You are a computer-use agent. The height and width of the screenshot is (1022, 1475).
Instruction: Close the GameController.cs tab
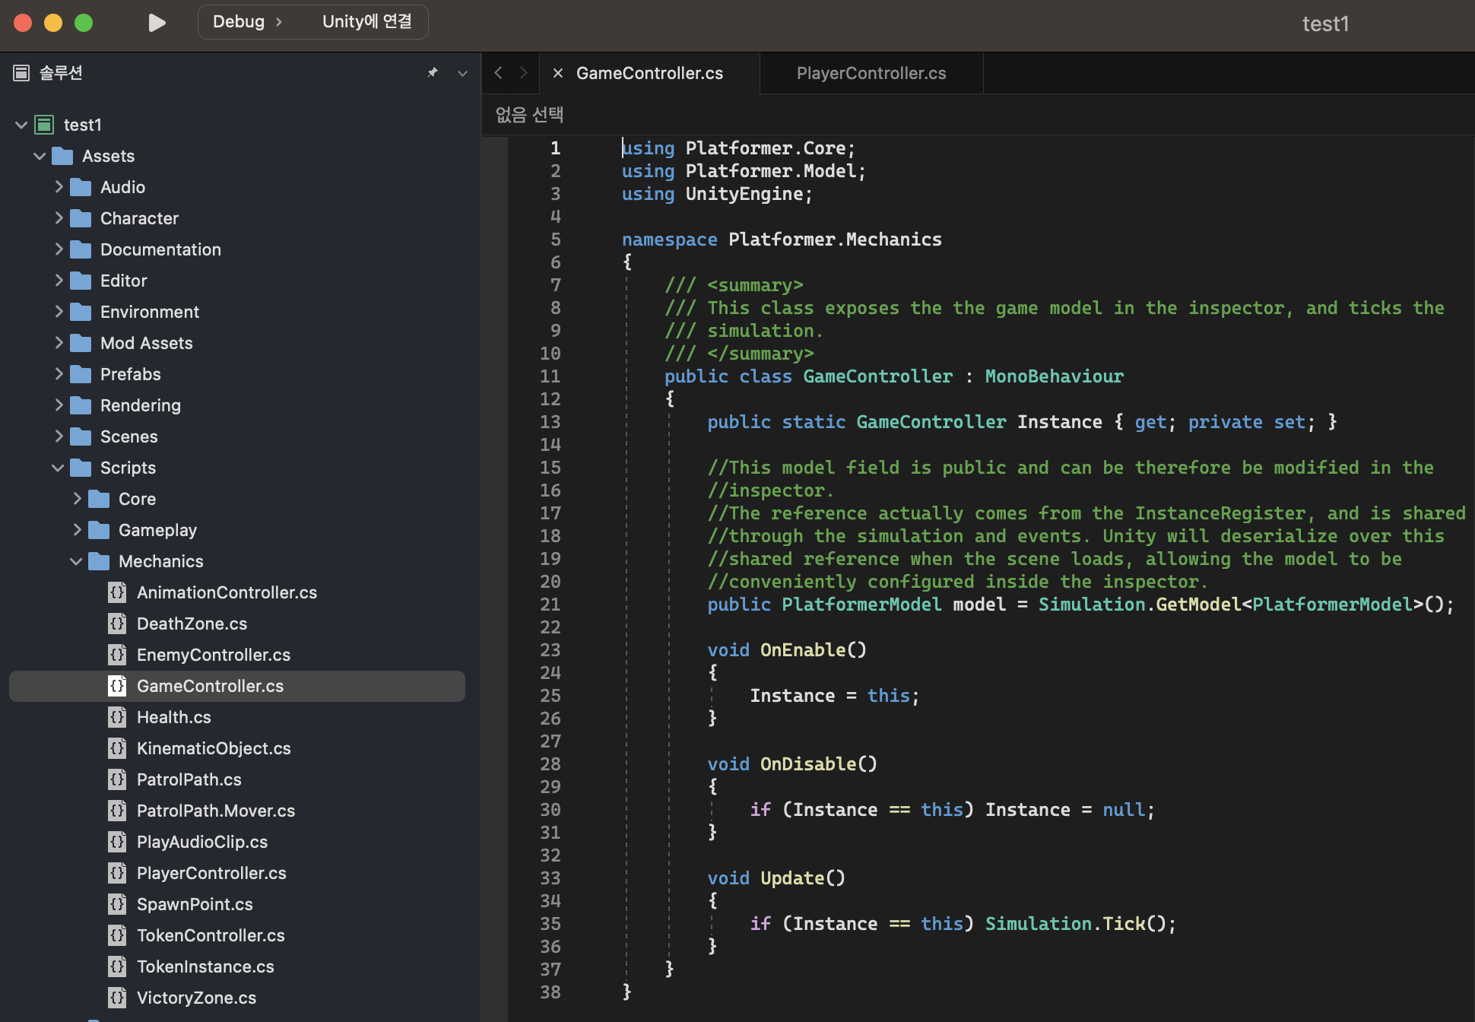(x=558, y=73)
